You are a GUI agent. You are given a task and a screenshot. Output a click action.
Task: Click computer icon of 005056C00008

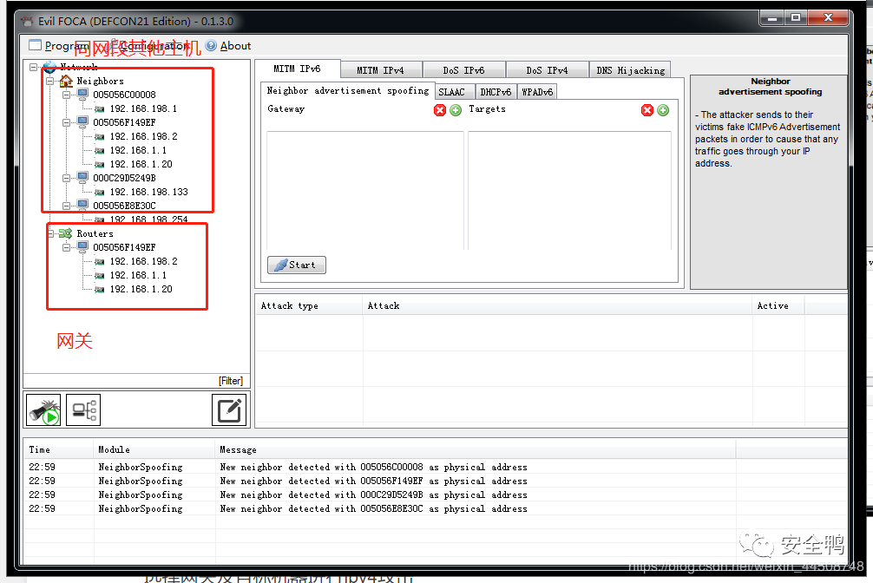83,94
